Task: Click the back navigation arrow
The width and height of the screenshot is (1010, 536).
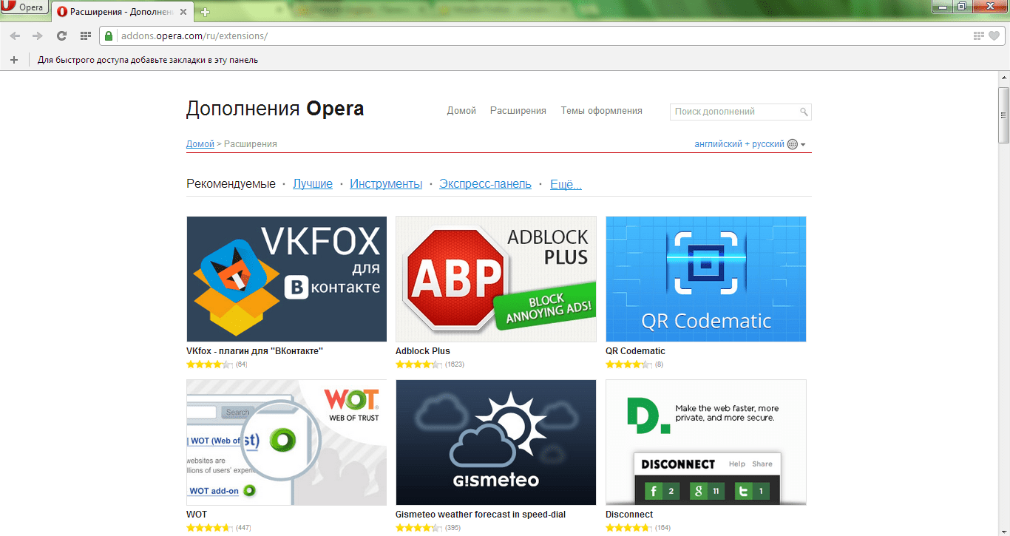Action: pyautogui.click(x=14, y=35)
